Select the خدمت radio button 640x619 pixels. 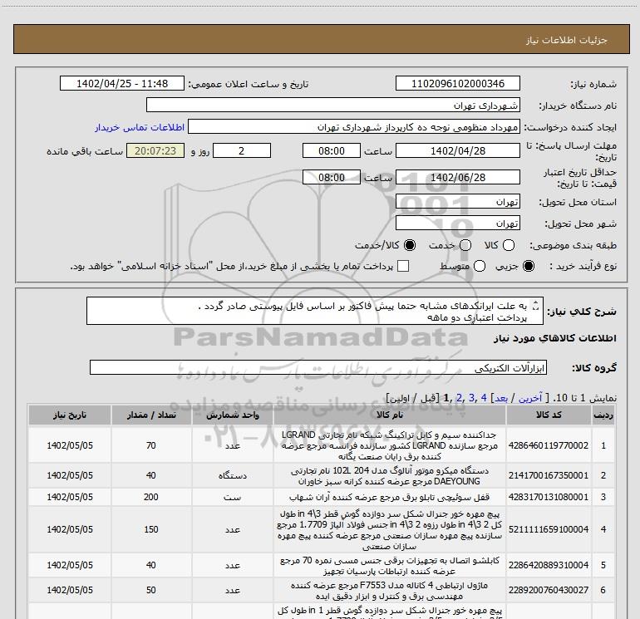pos(465,245)
